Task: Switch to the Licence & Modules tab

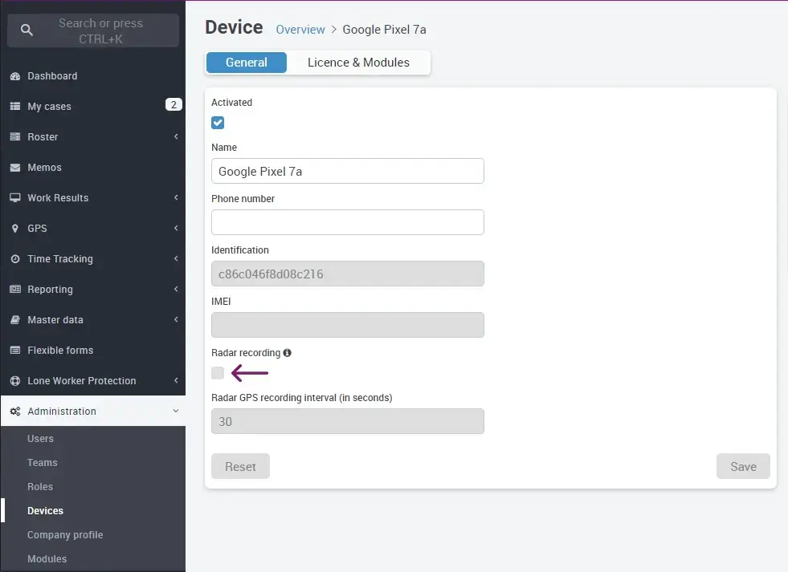Action: tap(358, 62)
